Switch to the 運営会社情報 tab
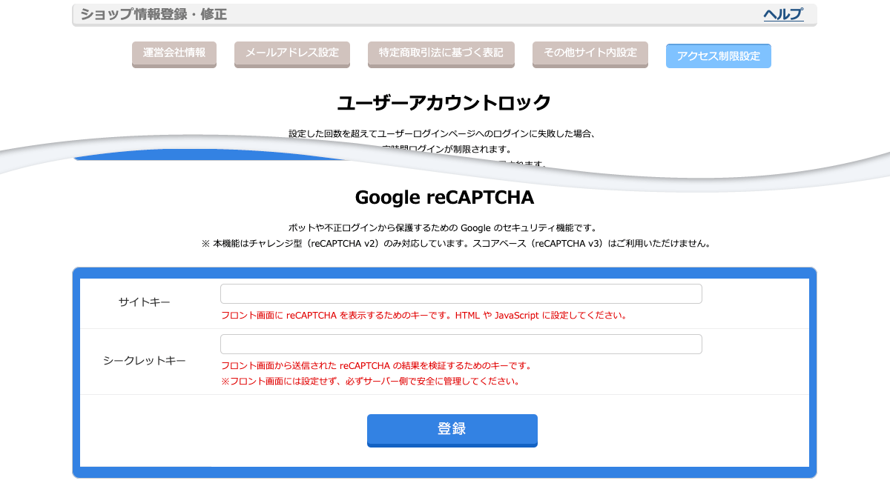 coord(174,53)
